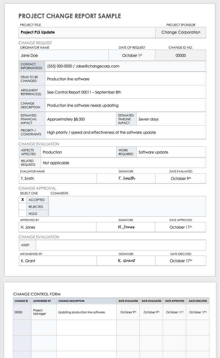220x358 pixels.
Task: Click the H. Jones cursive signature
Action: pos(126,227)
